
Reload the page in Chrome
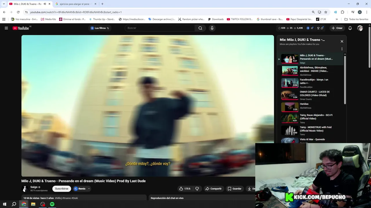[18, 12]
